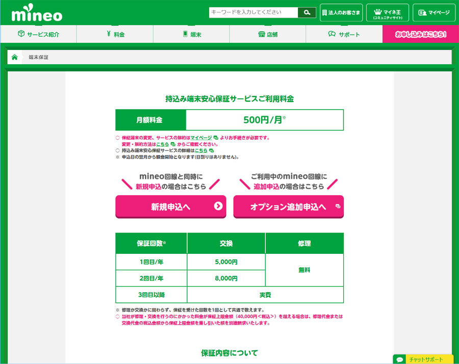The image size is (459, 364).
Task: Click the search magnifier button
Action: (307, 13)
